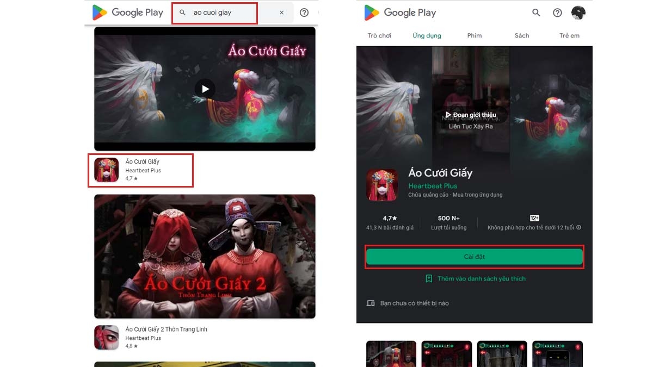Open Áo Cưới Giấy 2 Thôn Trang Linh icon
Image resolution: width=653 pixels, height=367 pixels.
tap(106, 337)
